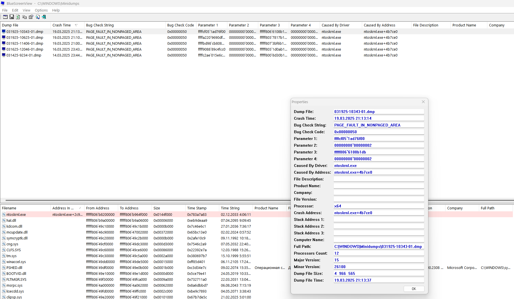514x299 pixels.
Task: Click the Find magnifier toolbar icon
Action: tap(38, 17)
